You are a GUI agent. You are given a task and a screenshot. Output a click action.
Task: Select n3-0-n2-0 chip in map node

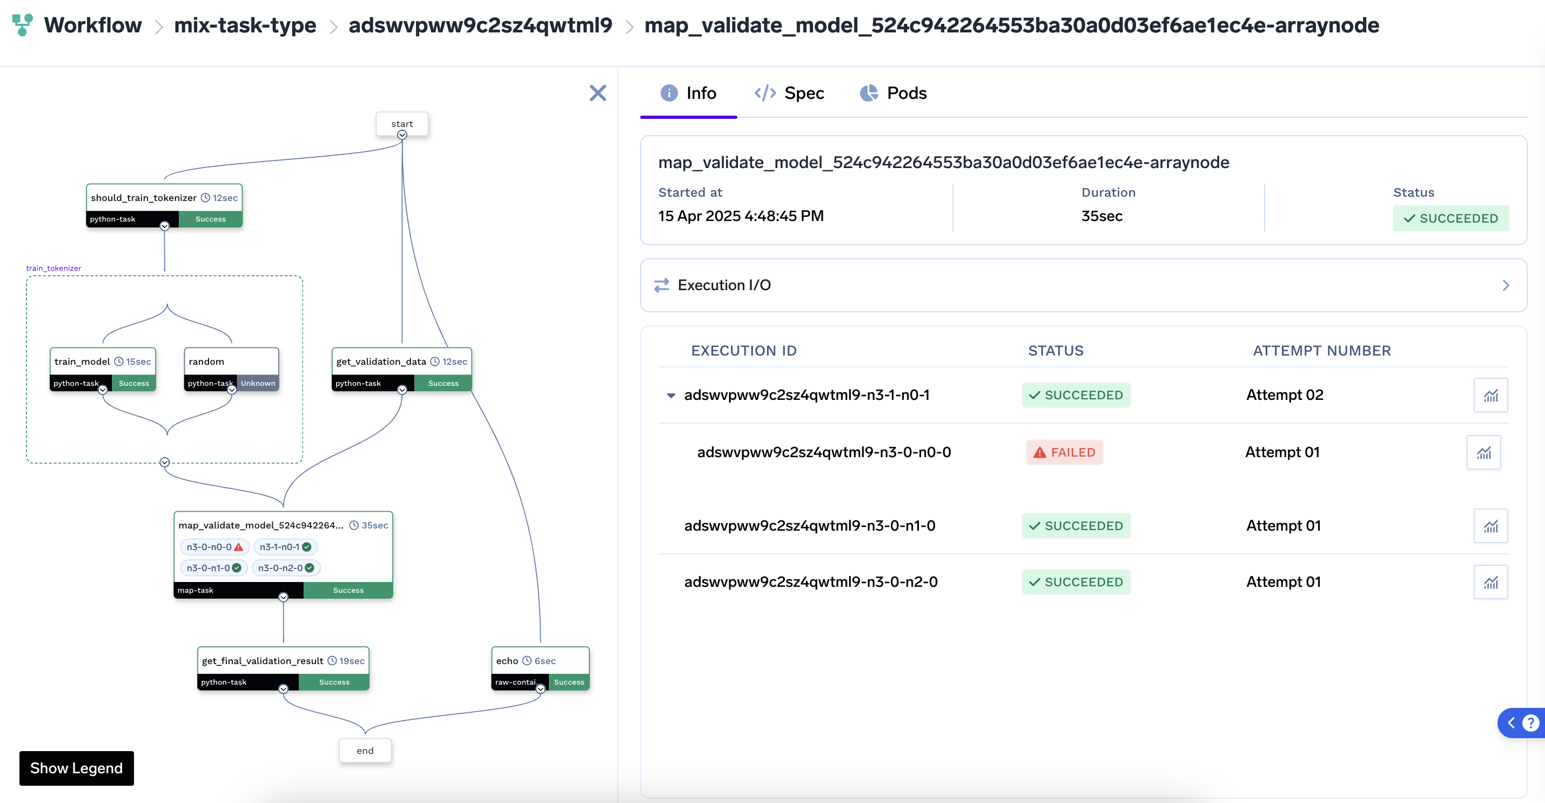pos(285,568)
